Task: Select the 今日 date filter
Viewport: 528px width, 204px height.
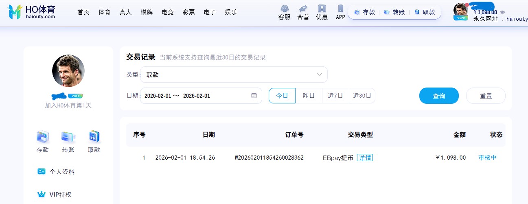Action: [x=282, y=96]
